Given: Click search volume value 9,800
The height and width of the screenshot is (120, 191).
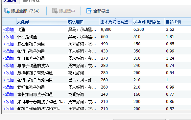Looking at the screenshot, I should coord(106,30).
